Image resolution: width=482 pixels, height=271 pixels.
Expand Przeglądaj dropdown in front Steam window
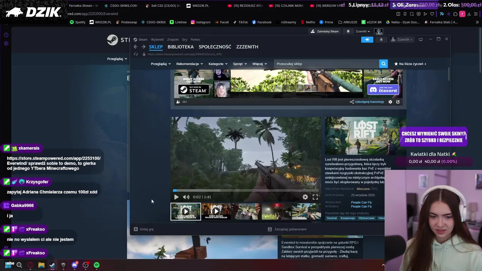(161, 64)
